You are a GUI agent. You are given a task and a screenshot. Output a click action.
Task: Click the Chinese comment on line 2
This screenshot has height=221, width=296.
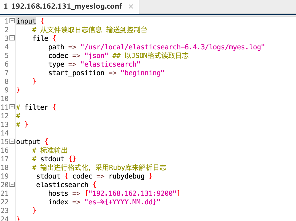coord(90,30)
